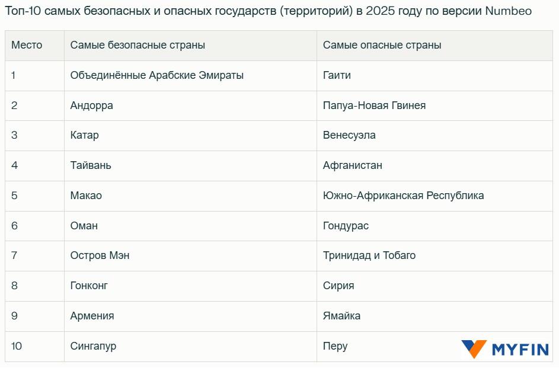Viewport: 559px width, 368px height.
Task: Select the 'Оман' table cell
Action: [84, 226]
